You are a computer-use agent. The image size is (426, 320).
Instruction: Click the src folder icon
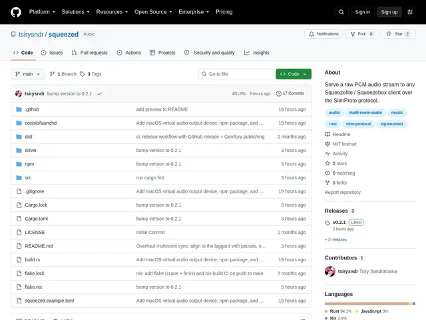pos(19,178)
